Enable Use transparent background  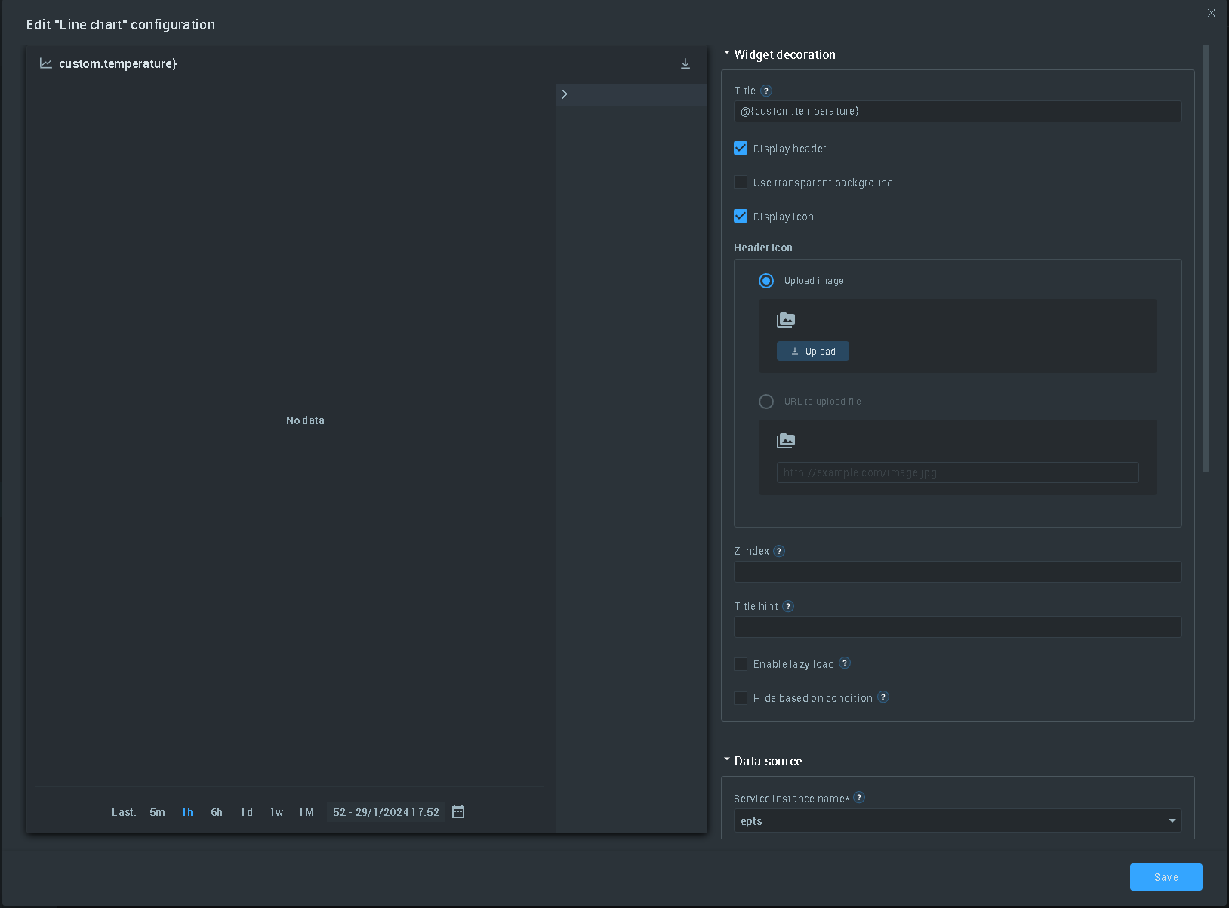point(741,183)
